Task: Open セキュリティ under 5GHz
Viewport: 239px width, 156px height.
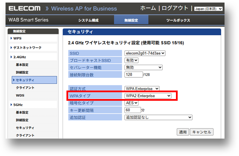Action: tap(25, 128)
